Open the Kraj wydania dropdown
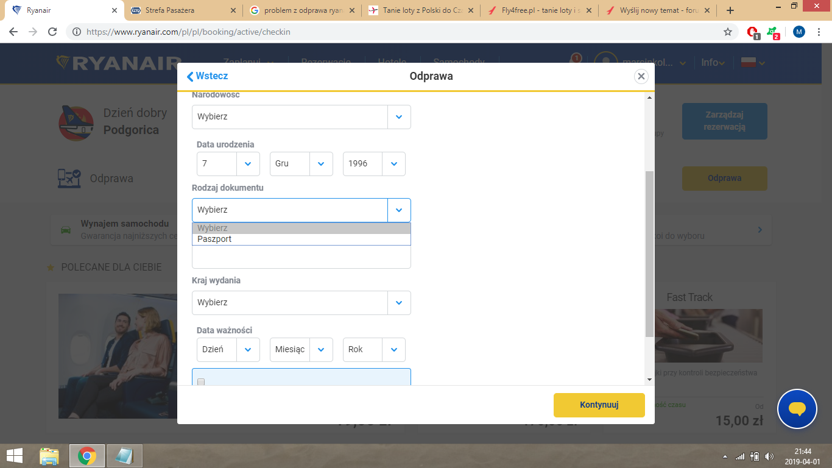This screenshot has width=832, height=468. [301, 303]
